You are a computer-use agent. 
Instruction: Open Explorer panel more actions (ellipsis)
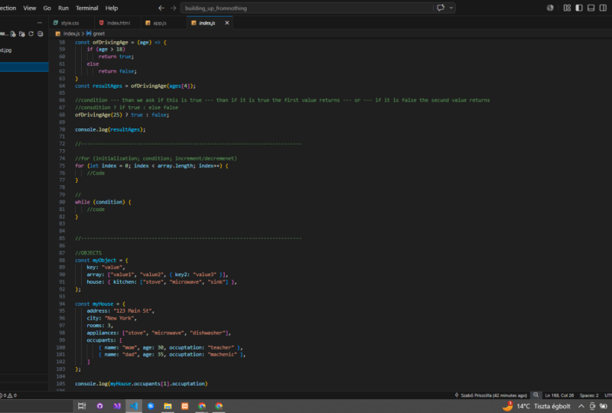pos(40,23)
